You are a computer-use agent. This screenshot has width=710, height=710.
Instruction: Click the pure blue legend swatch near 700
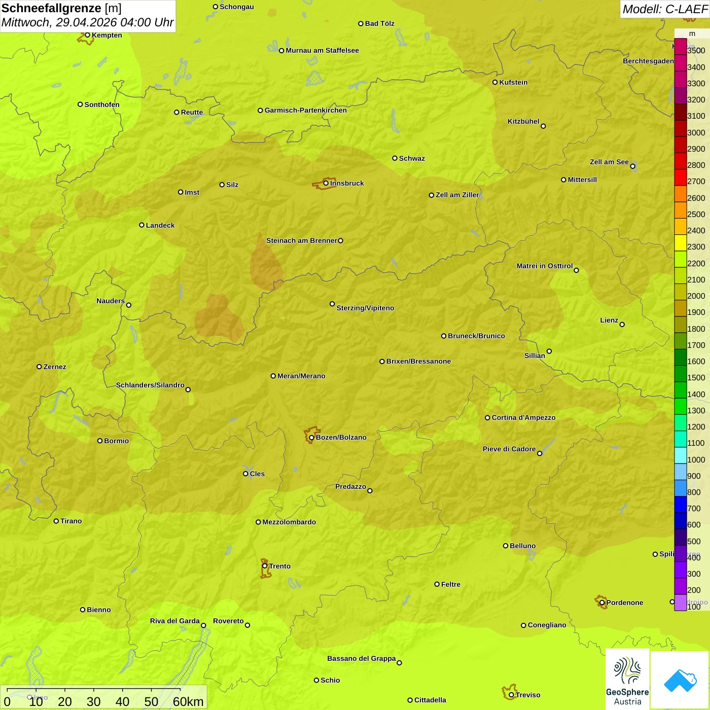tap(681, 504)
